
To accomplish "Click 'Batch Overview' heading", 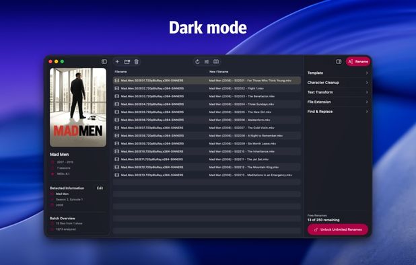I will pos(63,219).
